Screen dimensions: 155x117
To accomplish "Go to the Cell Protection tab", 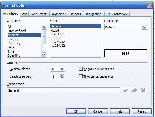I will tap(117, 14).
